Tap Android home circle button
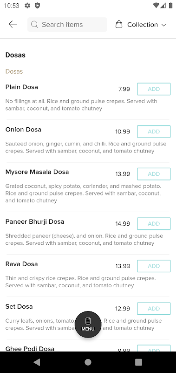 click(x=88, y=362)
